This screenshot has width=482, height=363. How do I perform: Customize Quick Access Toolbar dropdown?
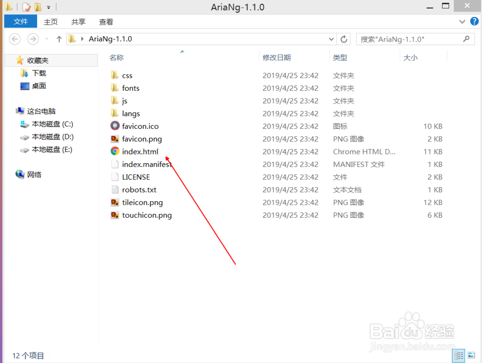click(49, 7)
